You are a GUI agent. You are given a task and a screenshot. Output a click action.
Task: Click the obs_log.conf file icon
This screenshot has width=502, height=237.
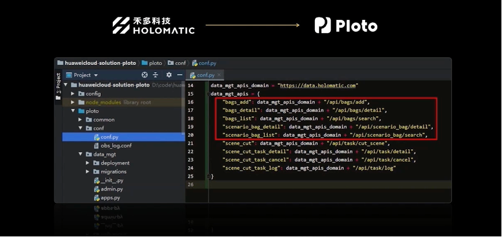pyautogui.click(x=97, y=146)
